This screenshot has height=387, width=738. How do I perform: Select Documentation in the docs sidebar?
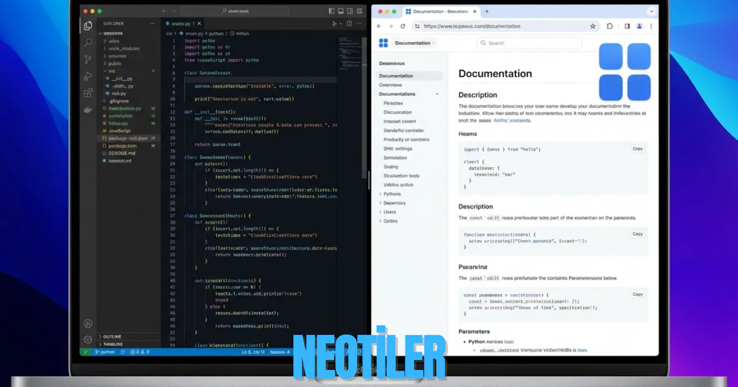point(410,76)
